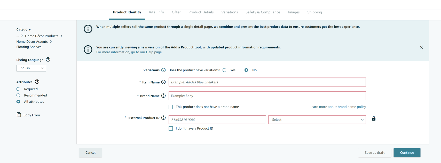The width and height of the screenshot is (441, 163).
Task: Expand the collapsed category breadcrumb ellipsis
Action: 18,36
